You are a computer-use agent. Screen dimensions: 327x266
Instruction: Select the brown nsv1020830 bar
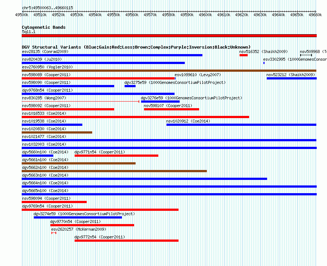[x=57, y=132]
